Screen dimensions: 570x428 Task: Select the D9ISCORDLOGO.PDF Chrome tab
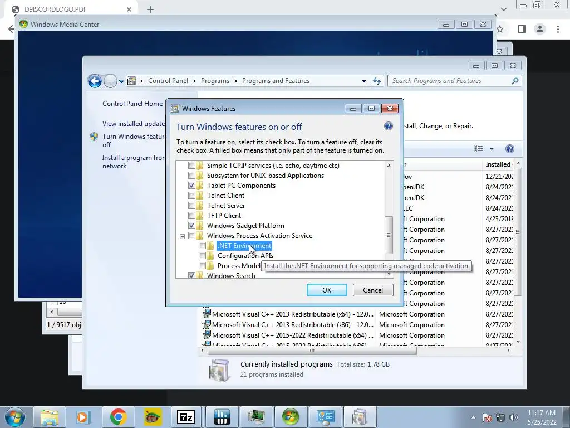(71, 9)
